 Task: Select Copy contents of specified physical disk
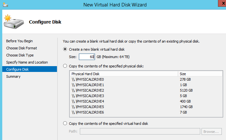point(65,66)
